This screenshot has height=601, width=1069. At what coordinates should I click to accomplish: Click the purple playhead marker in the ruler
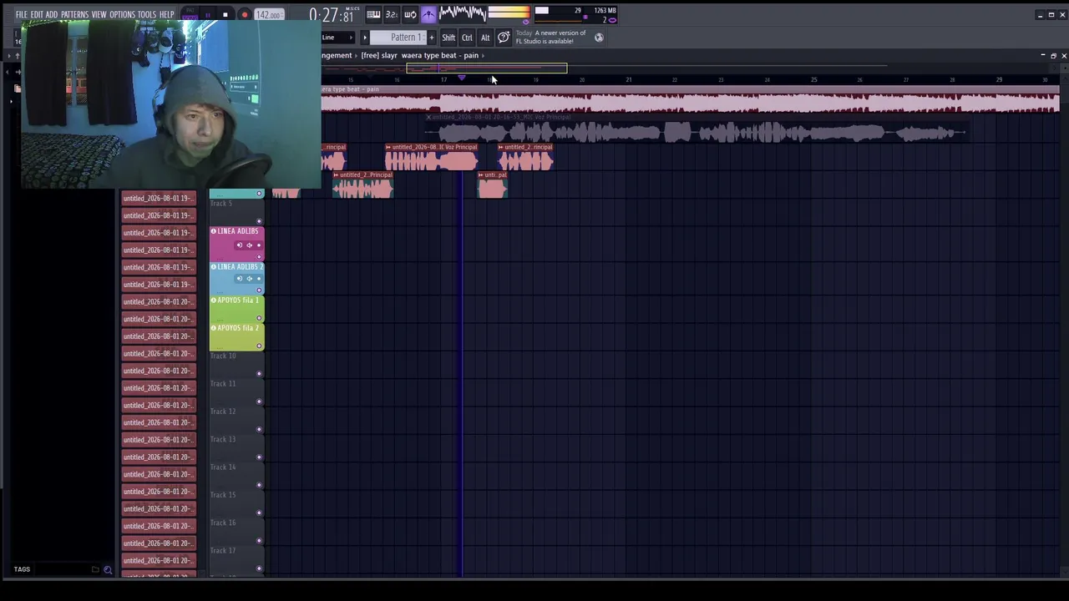pyautogui.click(x=461, y=78)
